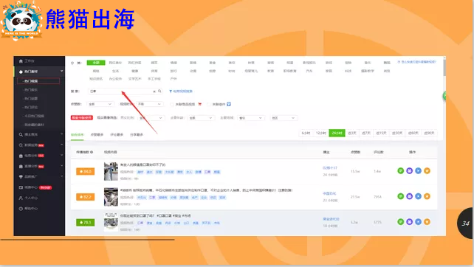
Task: Select the 6小时 time range
Action: pos(306,133)
